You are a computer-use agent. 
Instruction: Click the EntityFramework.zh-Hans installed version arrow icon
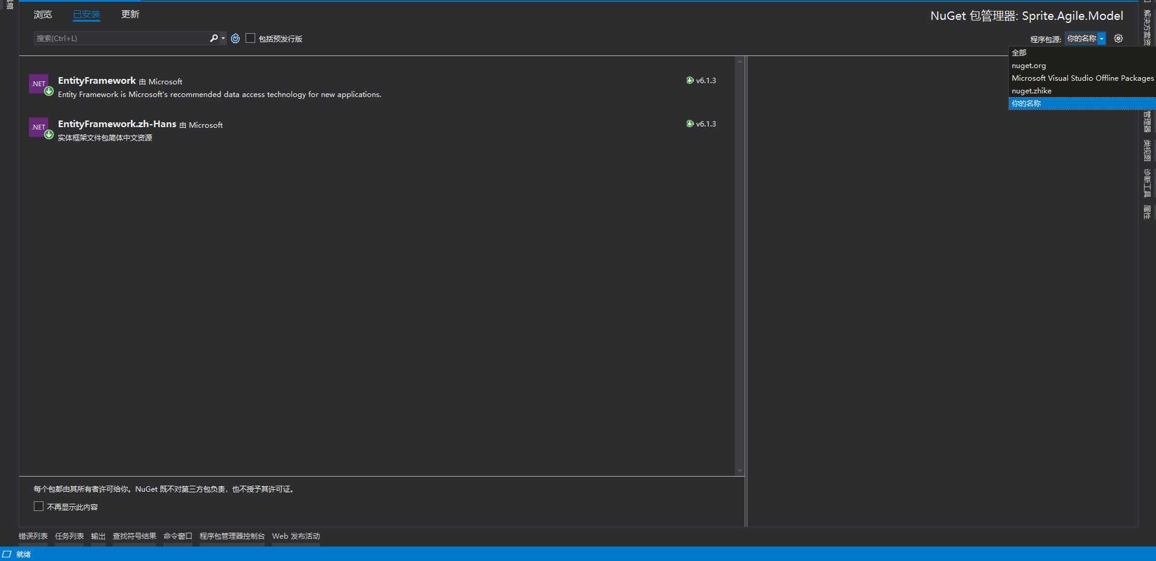click(x=690, y=124)
